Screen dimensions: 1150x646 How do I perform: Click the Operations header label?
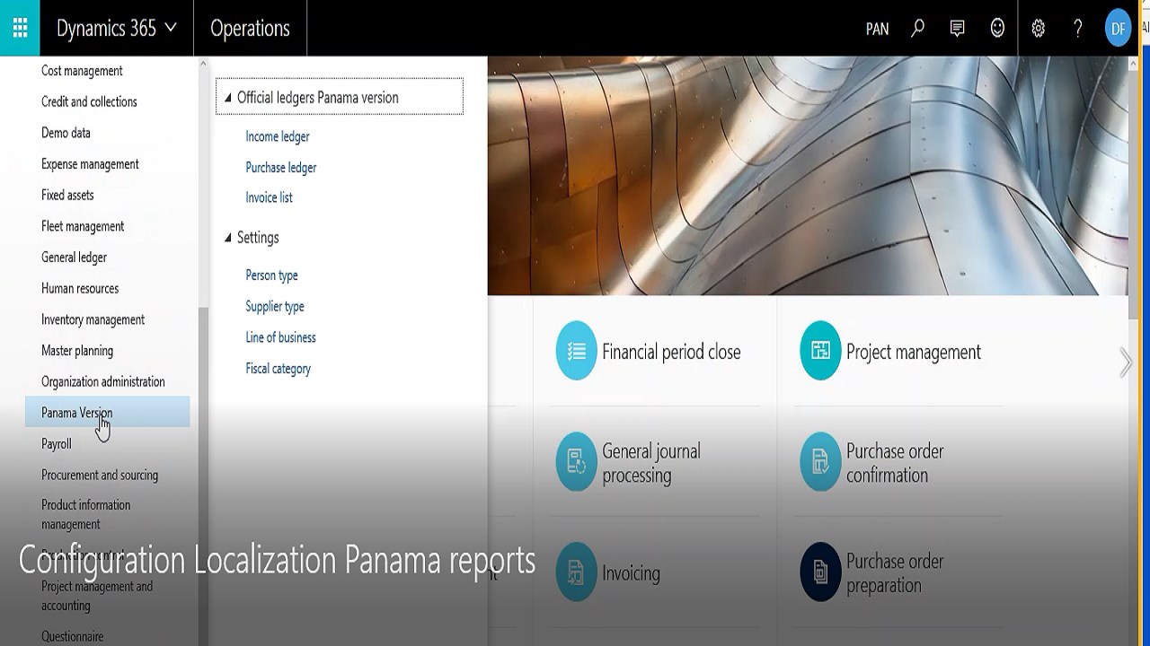click(250, 28)
